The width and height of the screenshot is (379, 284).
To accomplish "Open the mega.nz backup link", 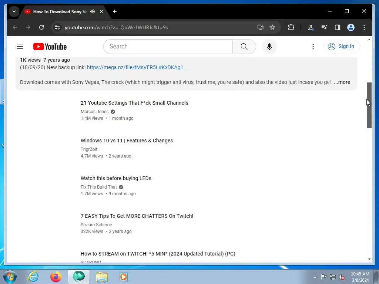I will click(137, 67).
